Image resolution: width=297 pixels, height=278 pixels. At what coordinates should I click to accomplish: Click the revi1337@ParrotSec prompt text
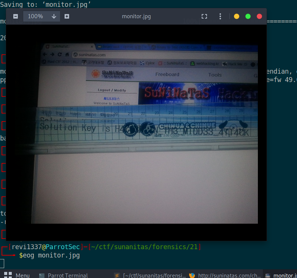46,247
